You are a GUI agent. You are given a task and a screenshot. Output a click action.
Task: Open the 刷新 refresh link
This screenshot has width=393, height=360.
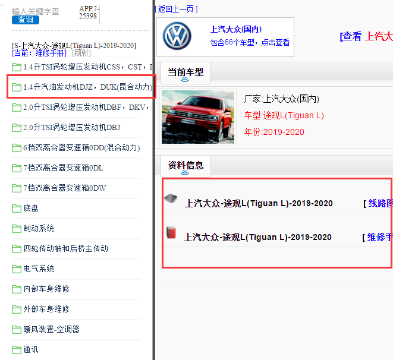click(x=81, y=53)
